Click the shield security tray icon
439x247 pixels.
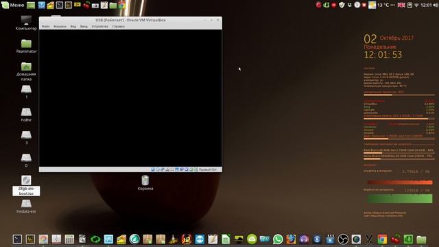point(342,5)
